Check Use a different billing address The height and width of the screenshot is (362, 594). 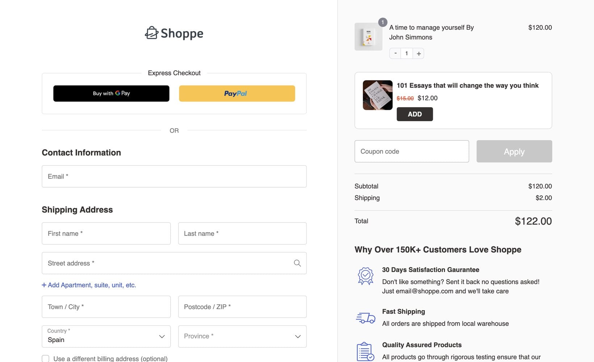[46, 358]
